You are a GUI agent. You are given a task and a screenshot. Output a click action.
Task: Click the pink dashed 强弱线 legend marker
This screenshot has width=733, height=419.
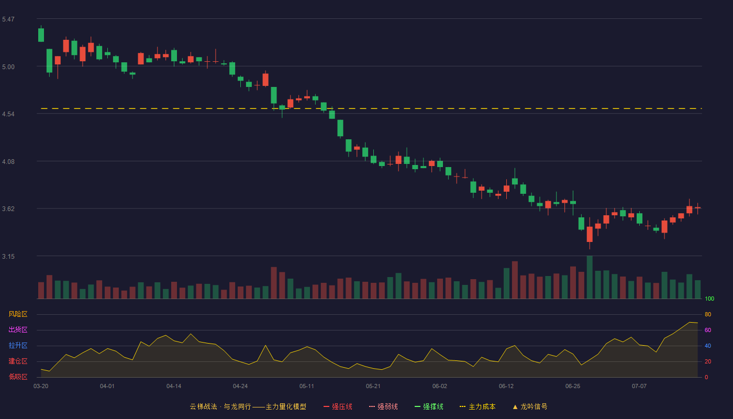tap(372, 406)
